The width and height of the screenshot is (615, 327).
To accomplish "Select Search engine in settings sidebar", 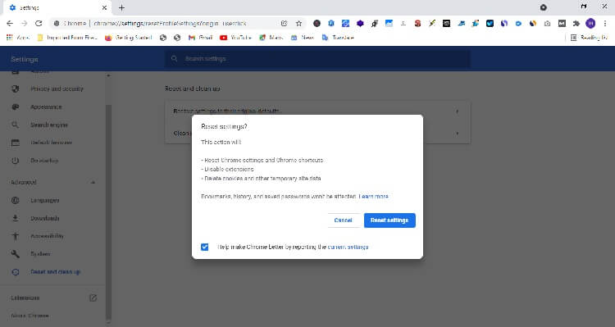I will click(x=49, y=125).
